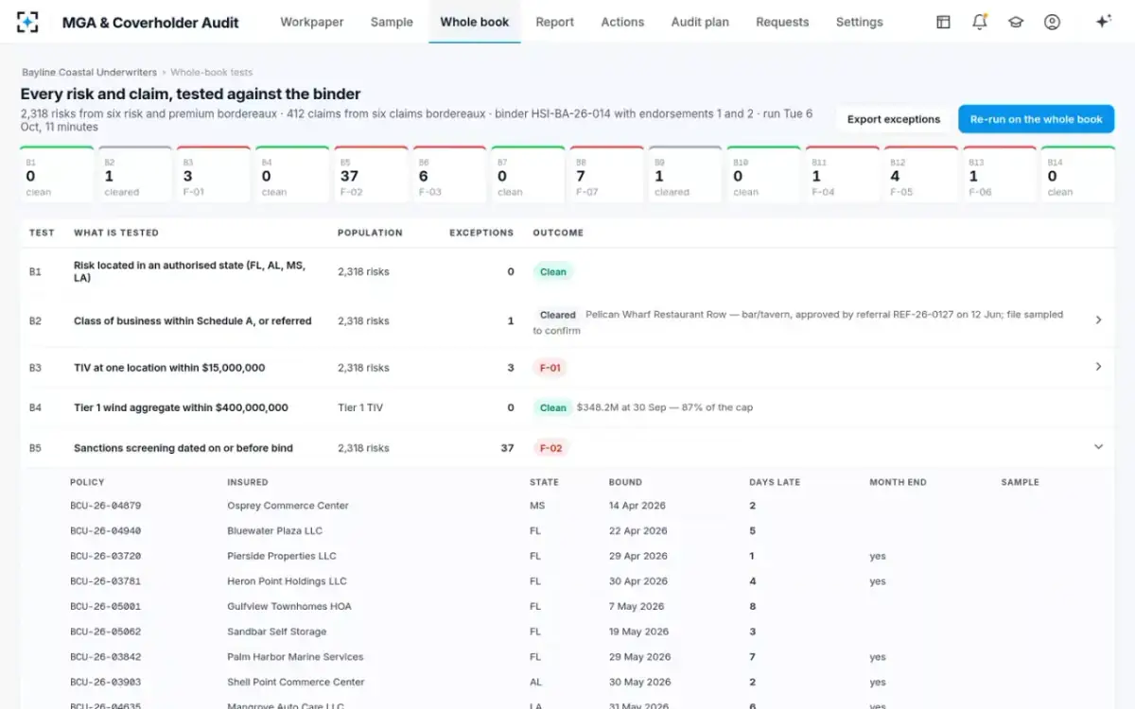Click policy BCU-26-05001

[105, 606]
